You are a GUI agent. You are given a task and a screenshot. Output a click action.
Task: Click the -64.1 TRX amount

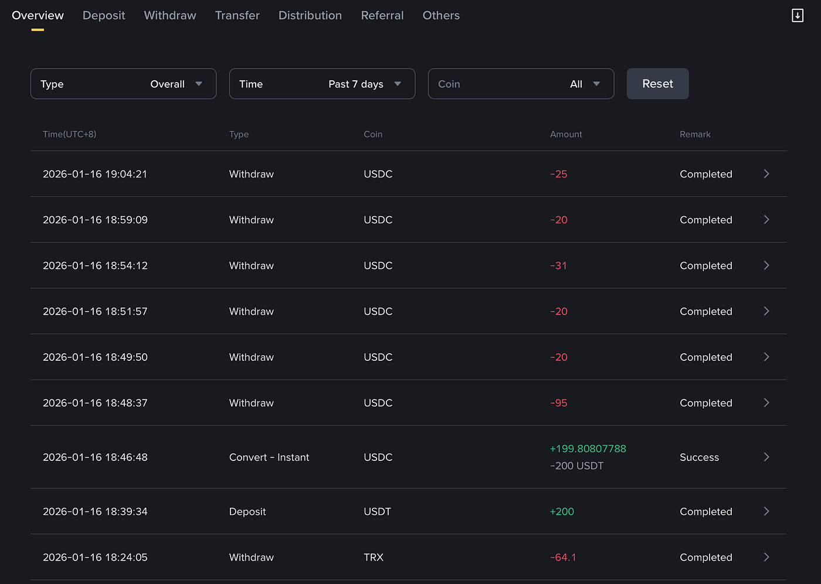563,557
